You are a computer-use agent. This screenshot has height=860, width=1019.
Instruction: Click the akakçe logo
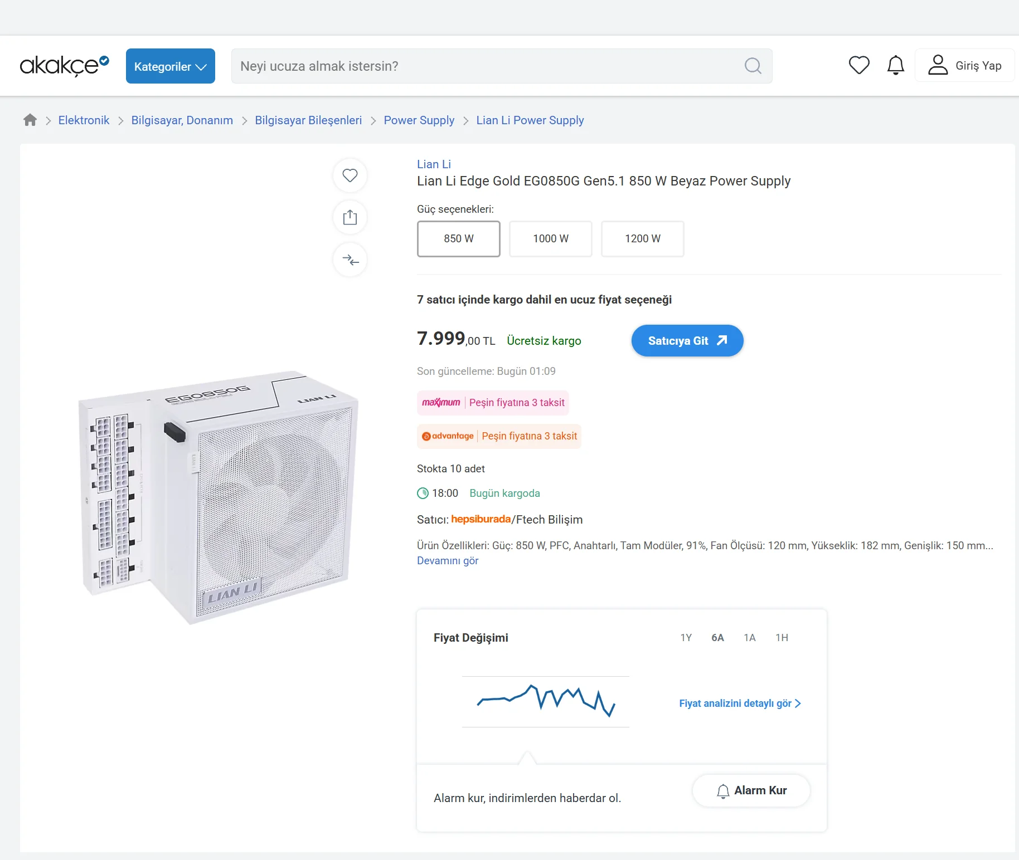(65, 66)
